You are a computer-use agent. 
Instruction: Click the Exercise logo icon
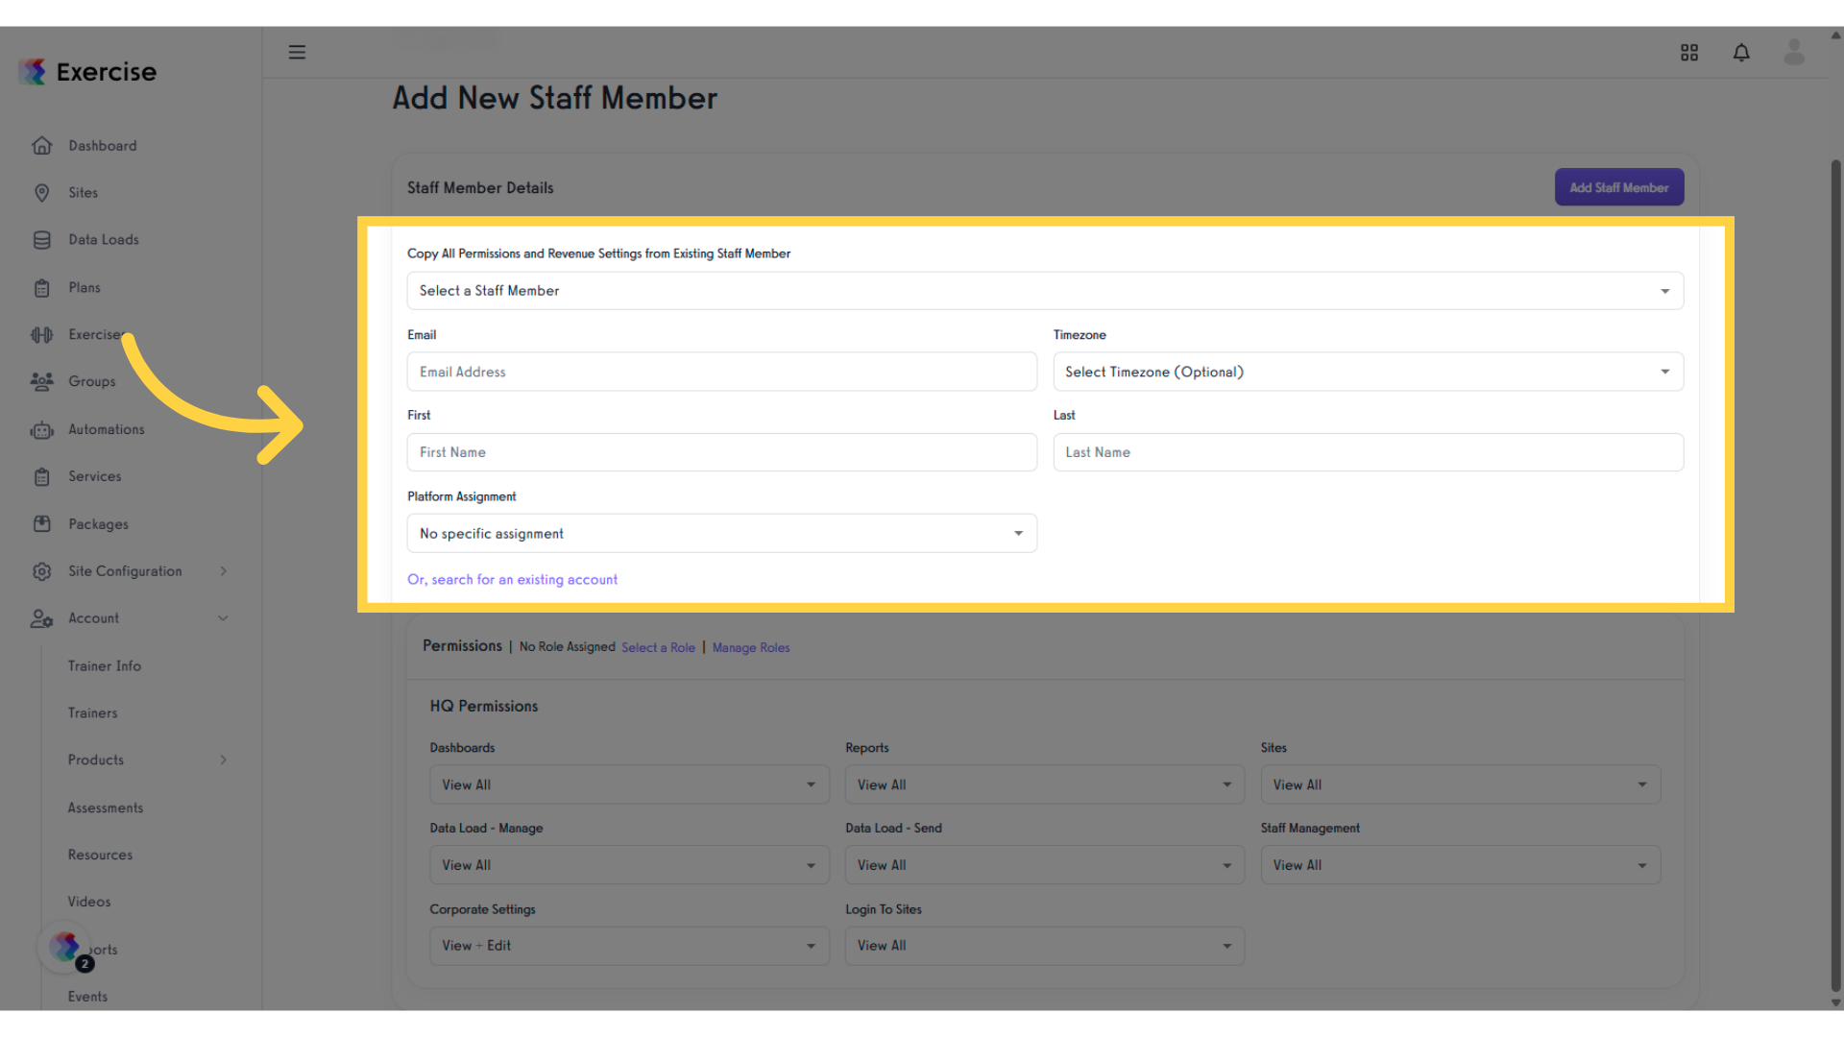34,71
